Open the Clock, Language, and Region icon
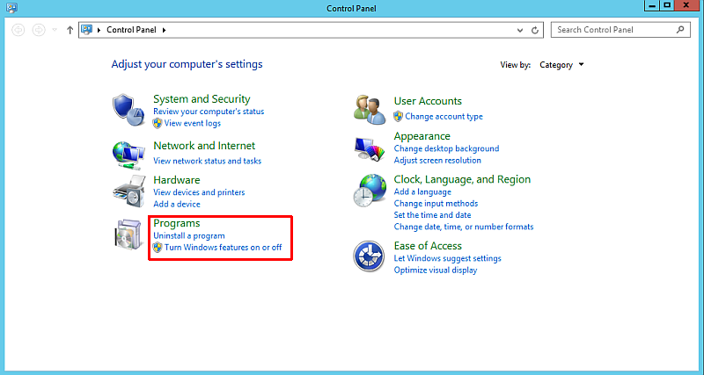The image size is (704, 375). pyautogui.click(x=370, y=191)
